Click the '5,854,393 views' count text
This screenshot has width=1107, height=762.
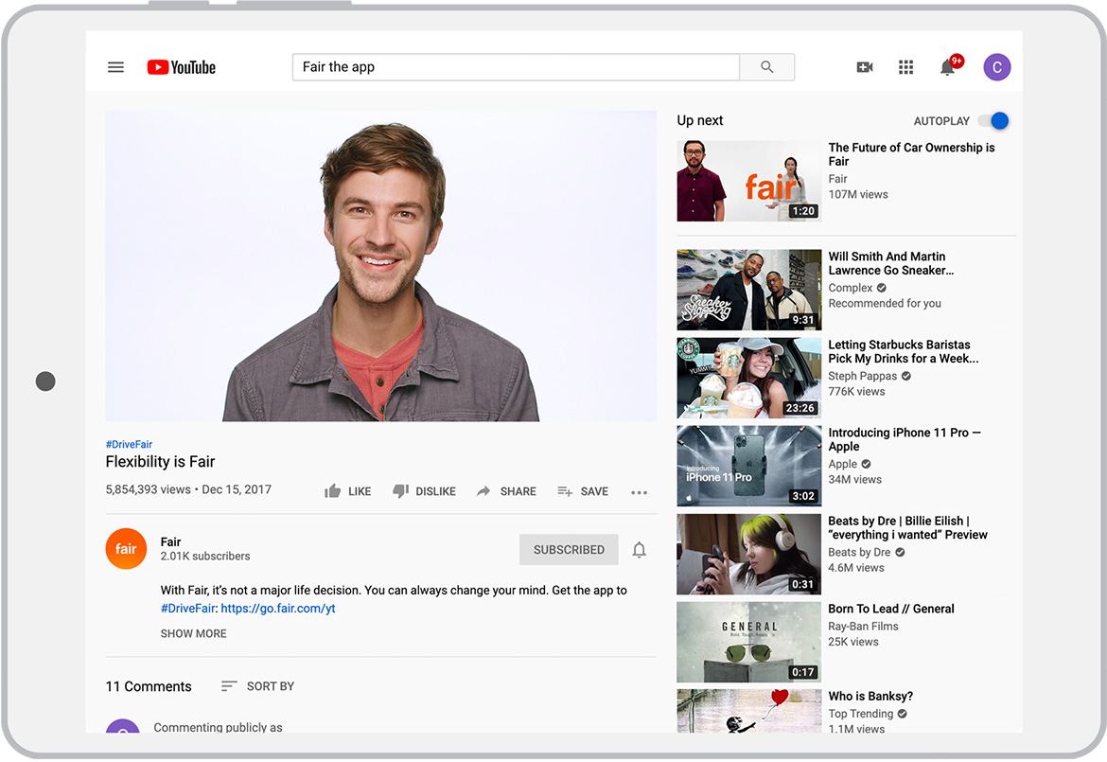point(149,489)
